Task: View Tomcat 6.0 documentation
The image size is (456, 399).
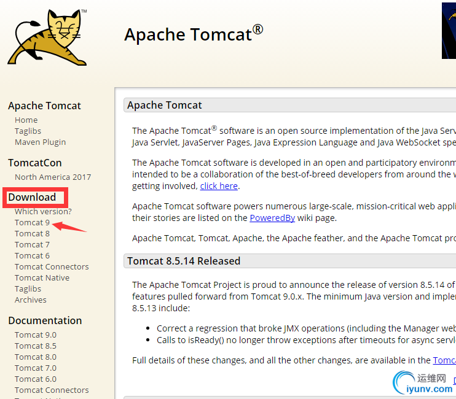Action: (36, 379)
